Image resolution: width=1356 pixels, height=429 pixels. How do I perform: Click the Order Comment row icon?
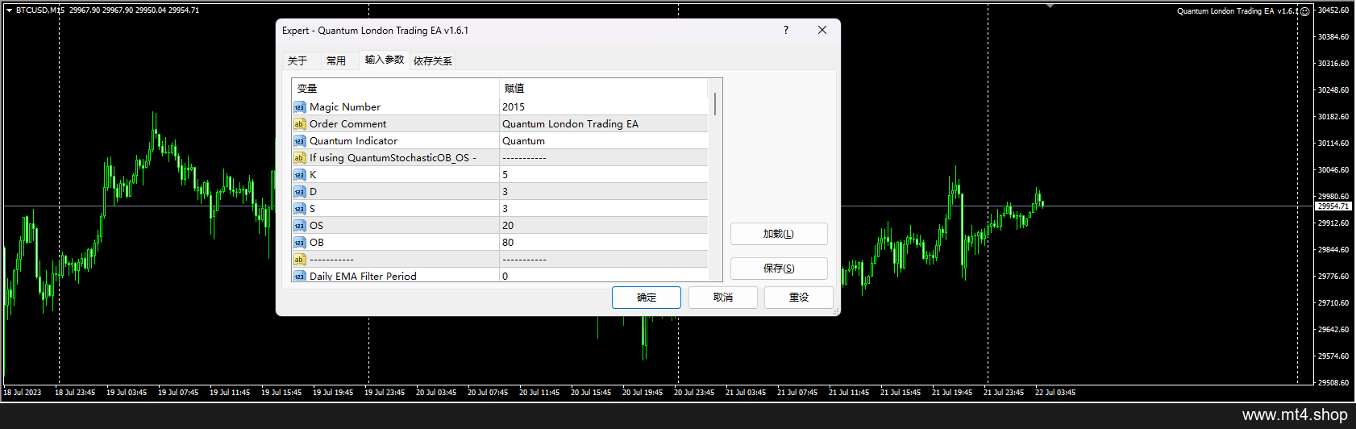point(299,124)
